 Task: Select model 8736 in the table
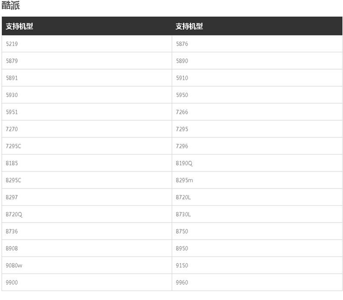[12, 232]
